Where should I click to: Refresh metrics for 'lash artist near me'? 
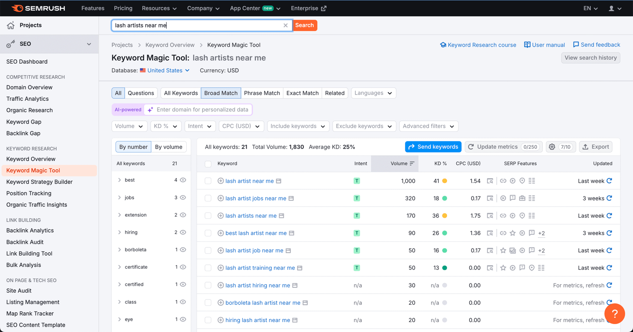point(609,181)
